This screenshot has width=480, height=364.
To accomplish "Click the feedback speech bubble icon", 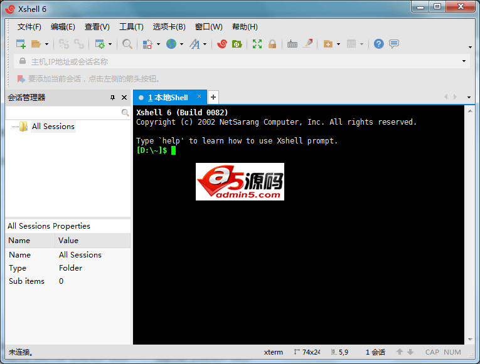I will 394,44.
